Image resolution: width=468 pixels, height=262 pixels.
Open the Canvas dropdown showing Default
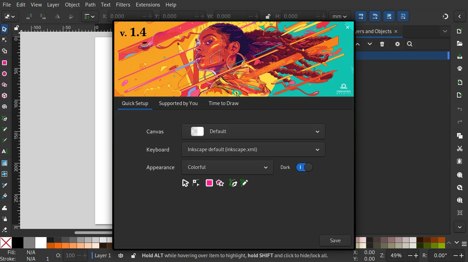(253, 131)
